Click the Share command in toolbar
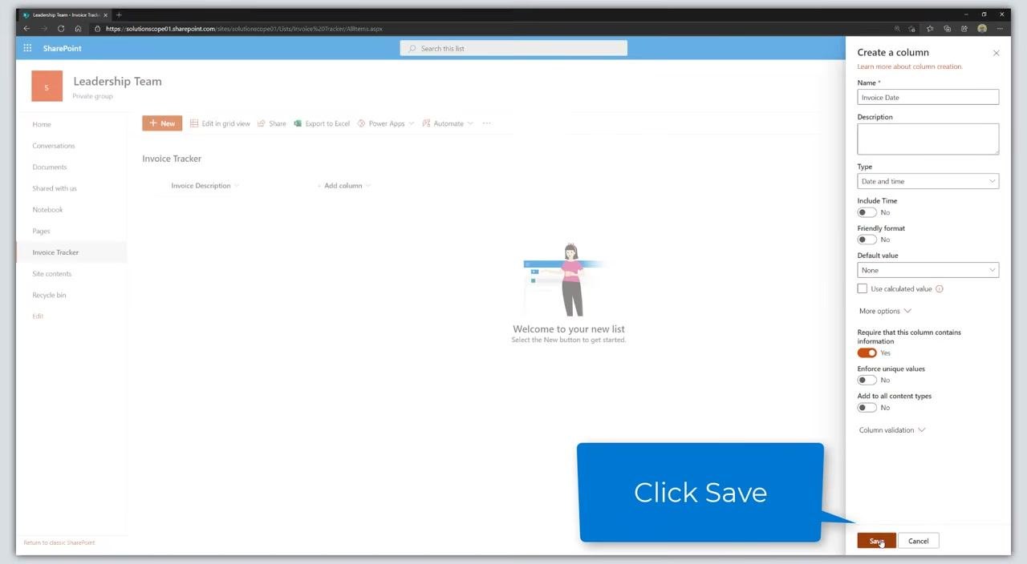 click(272, 123)
